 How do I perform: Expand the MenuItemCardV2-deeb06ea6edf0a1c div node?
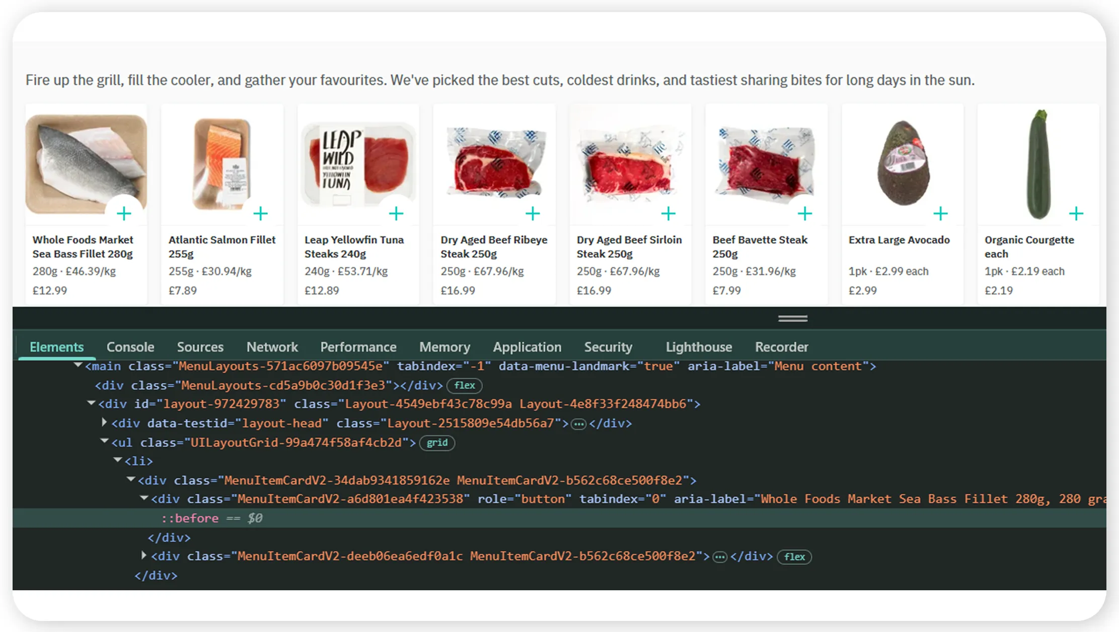[x=144, y=556]
